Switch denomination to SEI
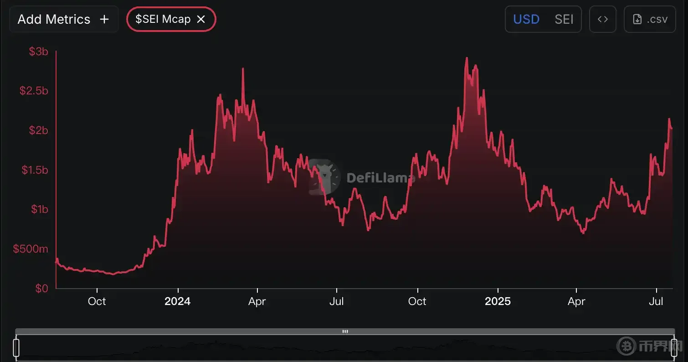Image resolution: width=688 pixels, height=362 pixels. [564, 19]
